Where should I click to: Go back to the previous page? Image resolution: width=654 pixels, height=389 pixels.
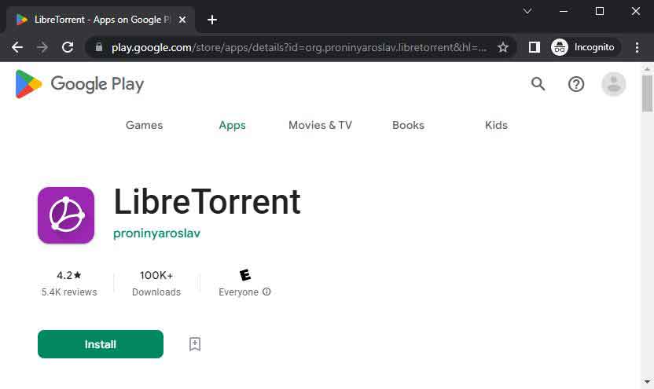pos(17,47)
